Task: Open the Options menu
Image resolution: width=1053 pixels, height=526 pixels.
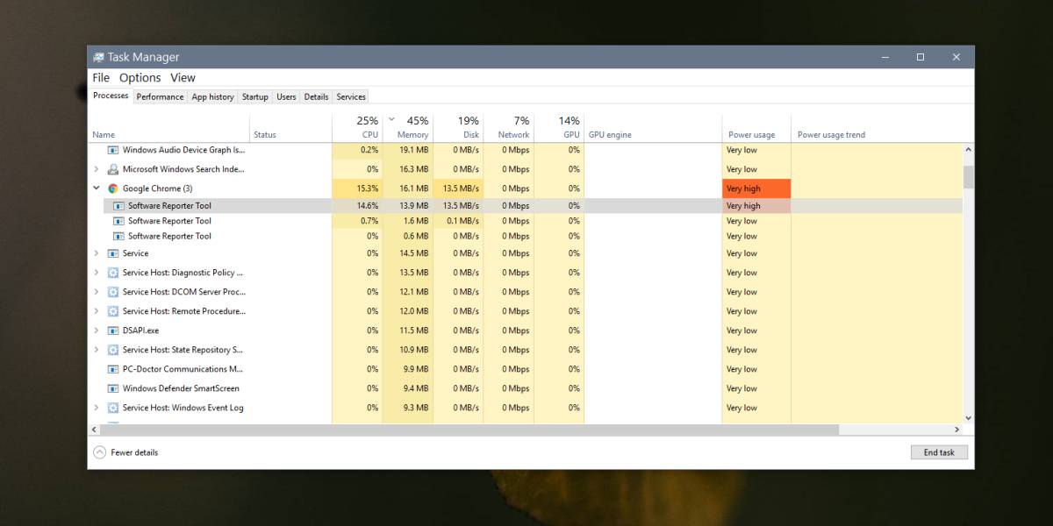Action: [x=140, y=78]
